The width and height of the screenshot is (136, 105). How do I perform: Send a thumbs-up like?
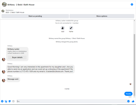(x=133, y=101)
